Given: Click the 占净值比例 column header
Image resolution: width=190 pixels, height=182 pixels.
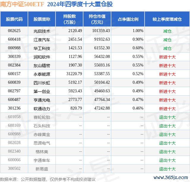Looking at the screenshot, I should coord(128,19).
